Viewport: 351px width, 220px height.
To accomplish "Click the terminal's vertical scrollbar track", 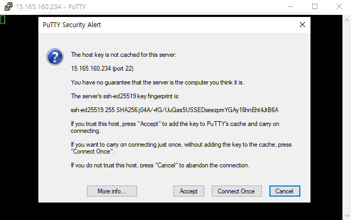I will tap(347, 117).
